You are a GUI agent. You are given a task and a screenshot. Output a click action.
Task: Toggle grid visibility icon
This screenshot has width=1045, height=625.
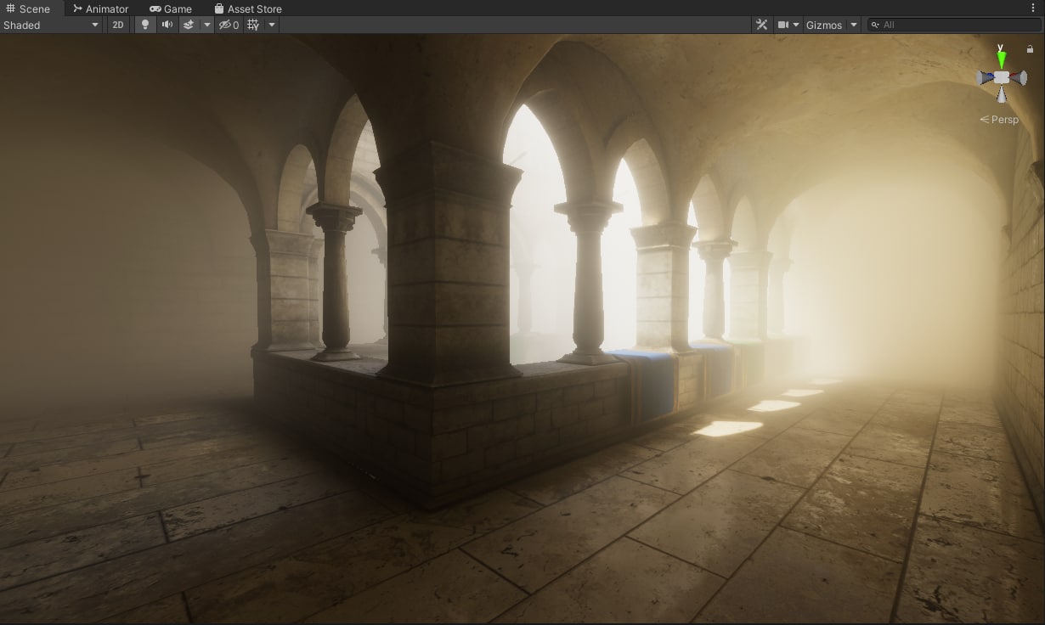click(x=253, y=25)
